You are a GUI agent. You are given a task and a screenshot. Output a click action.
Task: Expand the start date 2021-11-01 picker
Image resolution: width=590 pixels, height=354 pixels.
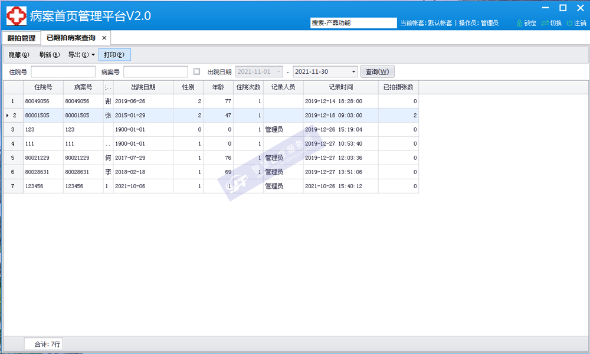(279, 72)
